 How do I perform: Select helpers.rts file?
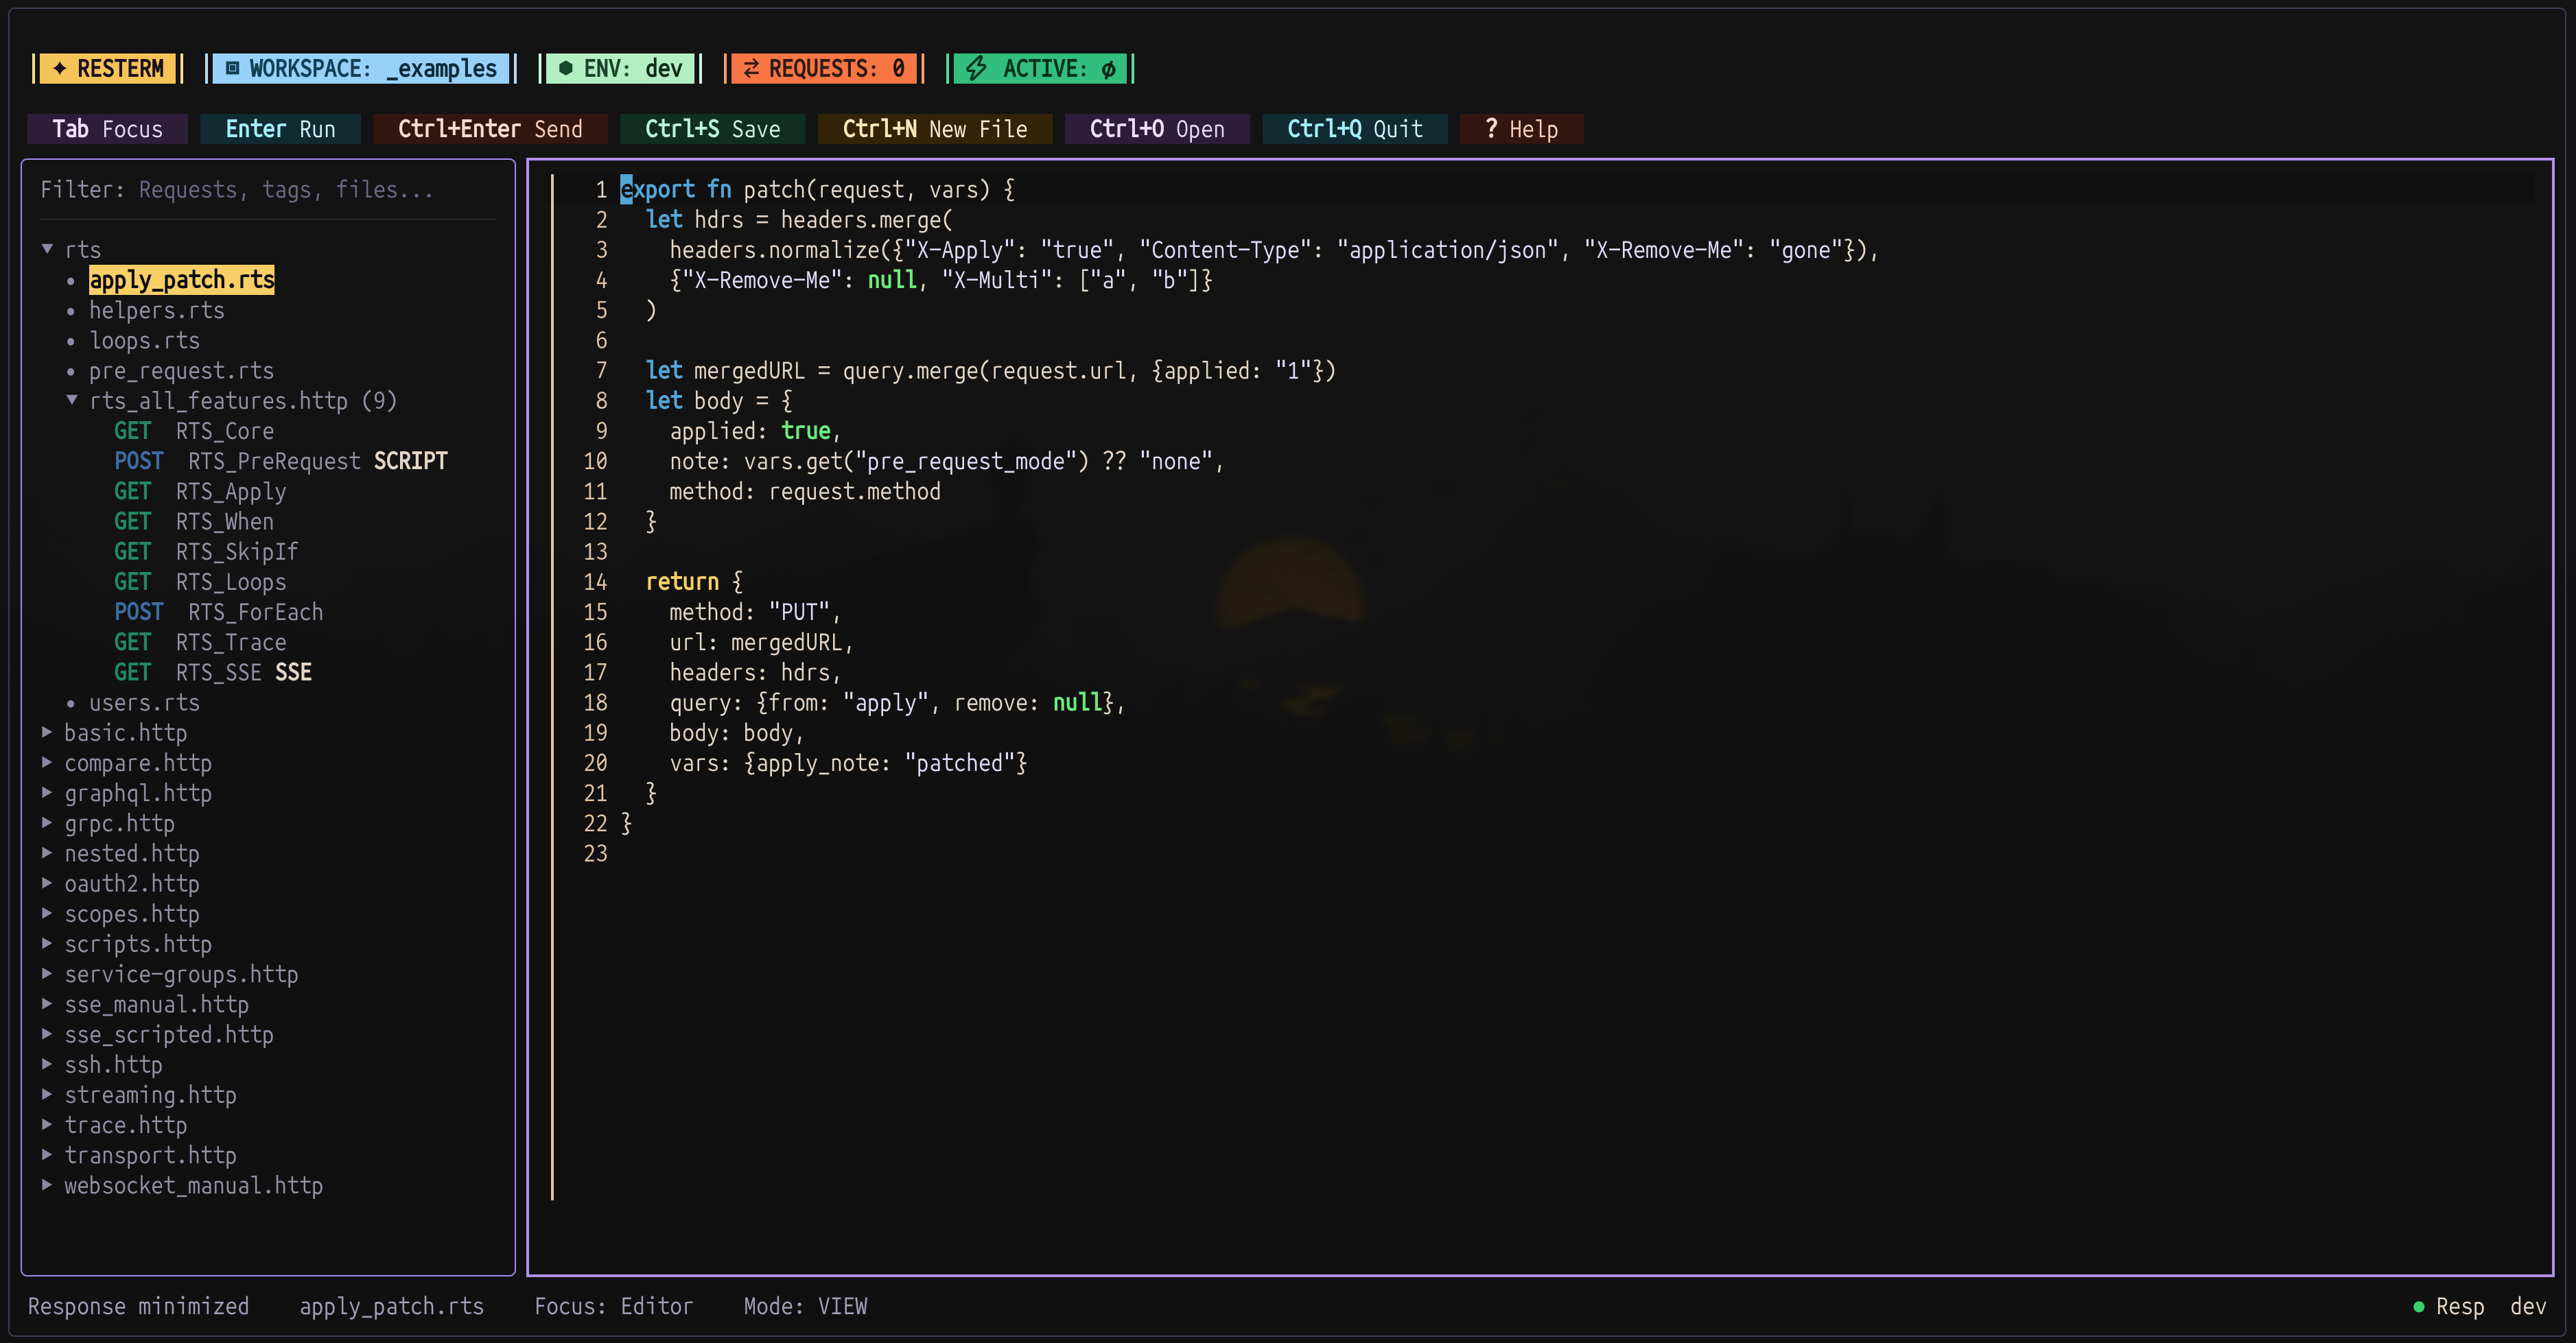[157, 310]
